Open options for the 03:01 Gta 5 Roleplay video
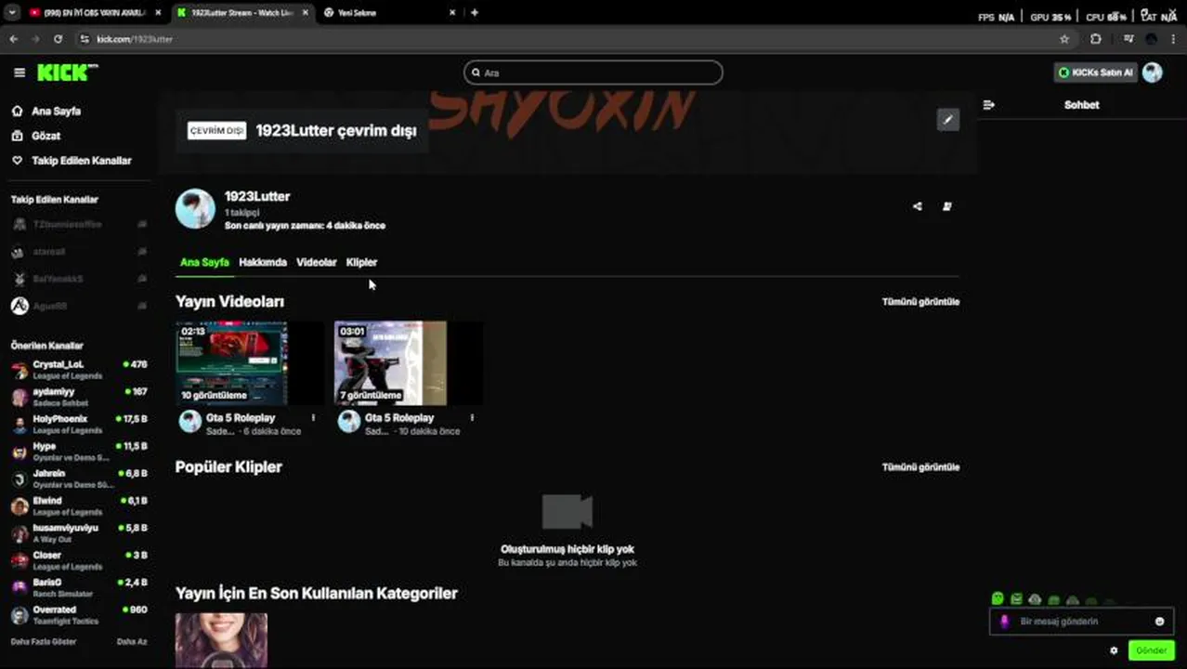 pos(472,418)
